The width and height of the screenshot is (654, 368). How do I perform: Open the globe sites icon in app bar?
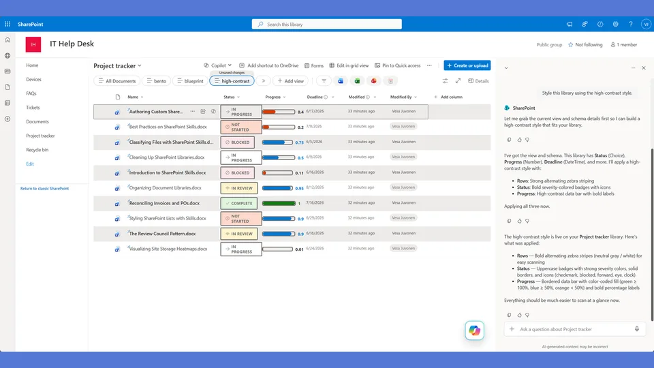pos(7,55)
